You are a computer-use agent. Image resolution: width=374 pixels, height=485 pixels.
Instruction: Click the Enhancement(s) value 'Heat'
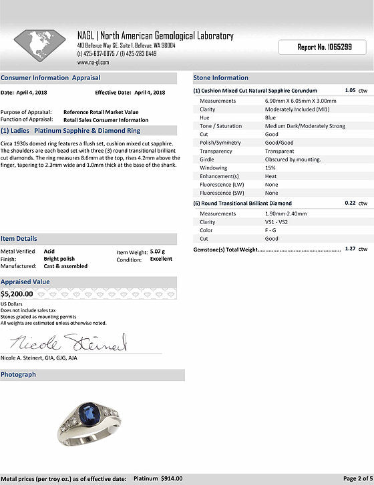(x=270, y=176)
